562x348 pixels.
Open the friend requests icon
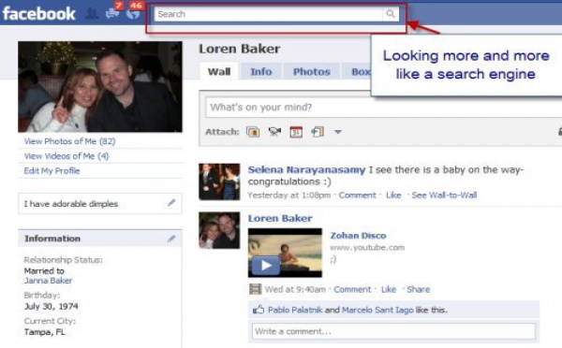tap(92, 14)
